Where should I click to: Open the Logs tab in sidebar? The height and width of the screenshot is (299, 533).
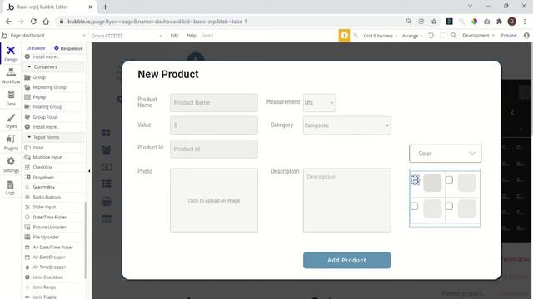[x=11, y=188]
